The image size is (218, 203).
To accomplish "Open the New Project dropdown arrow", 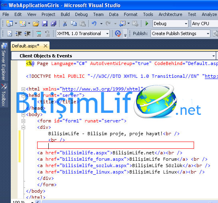I will [x=16, y=24].
